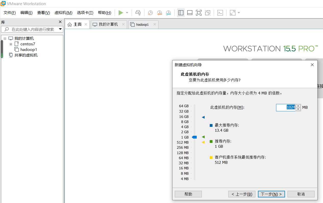Click the yellow 最低推荐内存 legend square
The height and width of the screenshot is (203, 323).
211,158
